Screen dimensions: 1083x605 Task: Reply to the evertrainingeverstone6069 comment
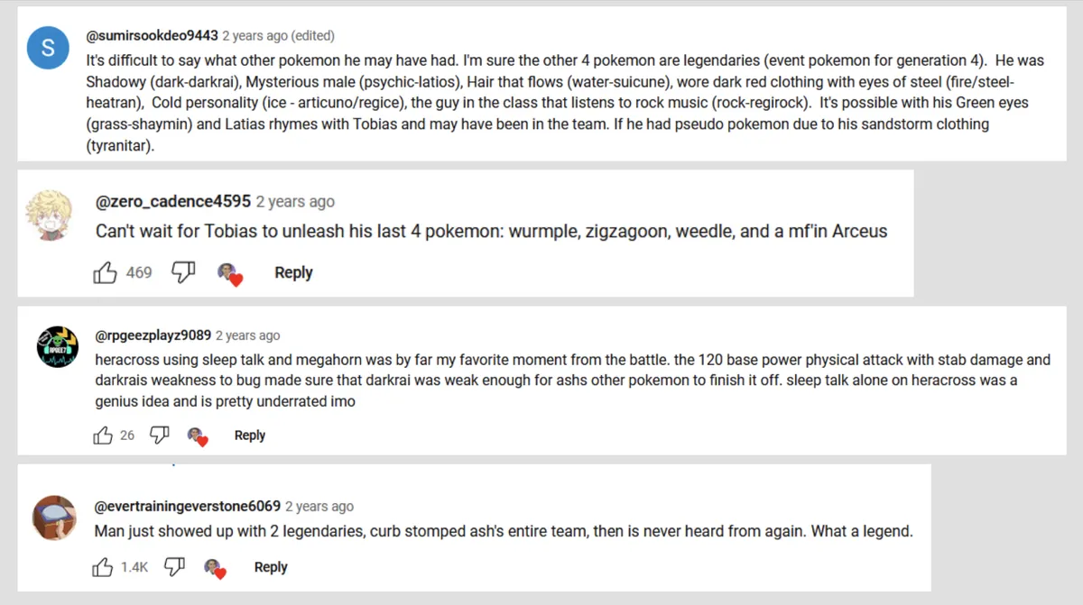[x=271, y=567]
